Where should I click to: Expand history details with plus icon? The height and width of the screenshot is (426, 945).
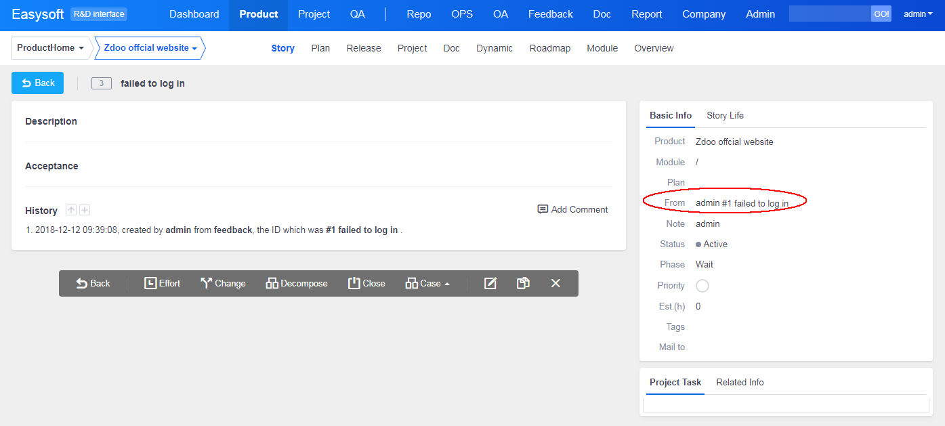point(85,211)
